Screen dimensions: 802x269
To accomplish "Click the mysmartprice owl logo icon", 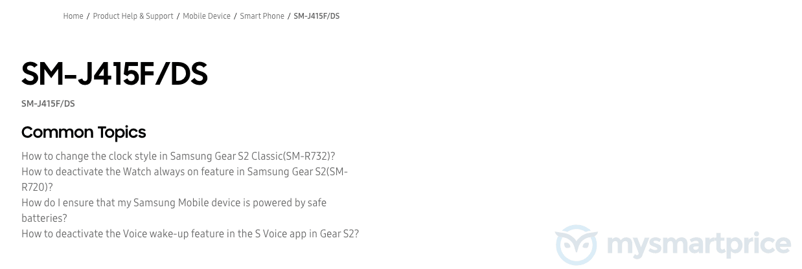I will [x=577, y=245].
